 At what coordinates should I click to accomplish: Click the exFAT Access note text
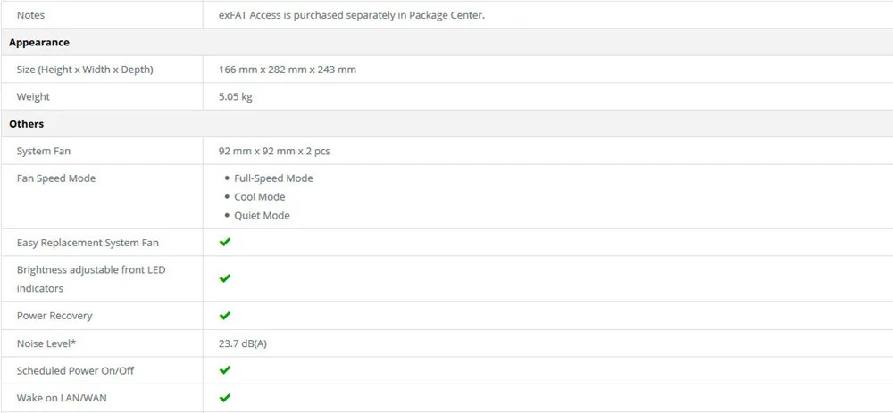352,15
